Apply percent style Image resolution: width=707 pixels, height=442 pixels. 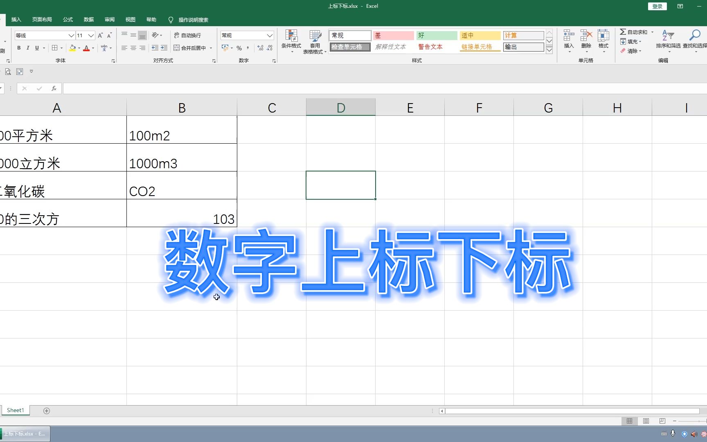tap(239, 48)
